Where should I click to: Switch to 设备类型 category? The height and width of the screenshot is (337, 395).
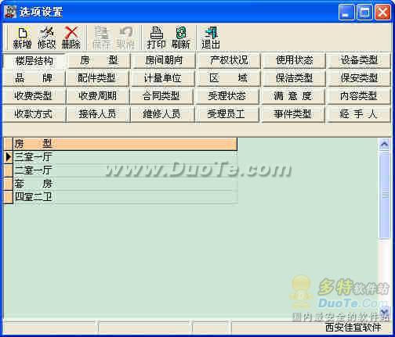[x=359, y=61]
